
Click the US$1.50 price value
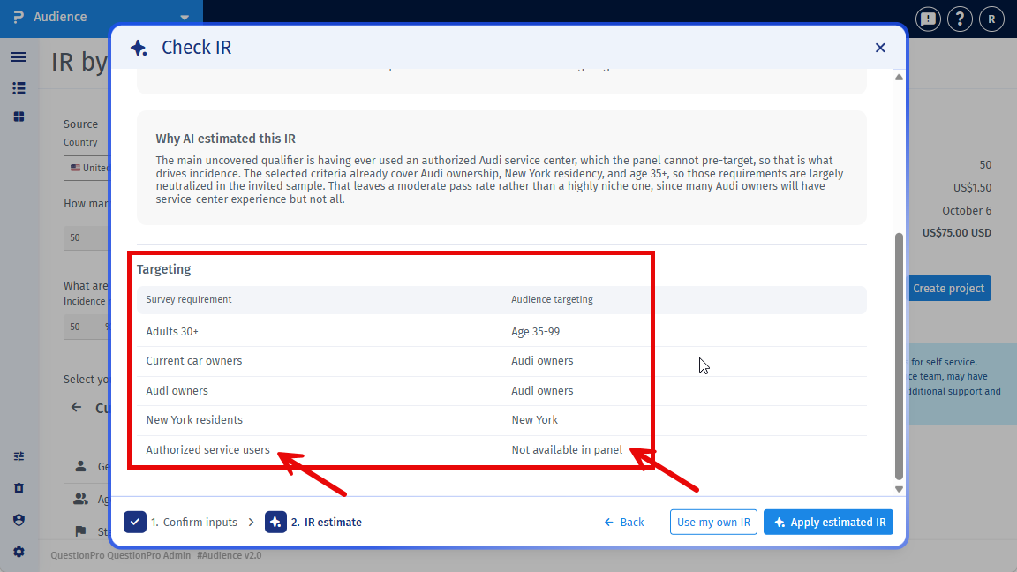972,187
